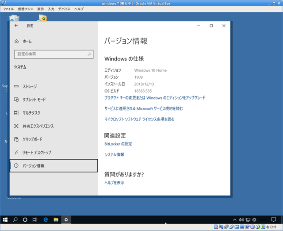The image size is (283, 231).
Task: Open the network tray icon
Action: 248,219
